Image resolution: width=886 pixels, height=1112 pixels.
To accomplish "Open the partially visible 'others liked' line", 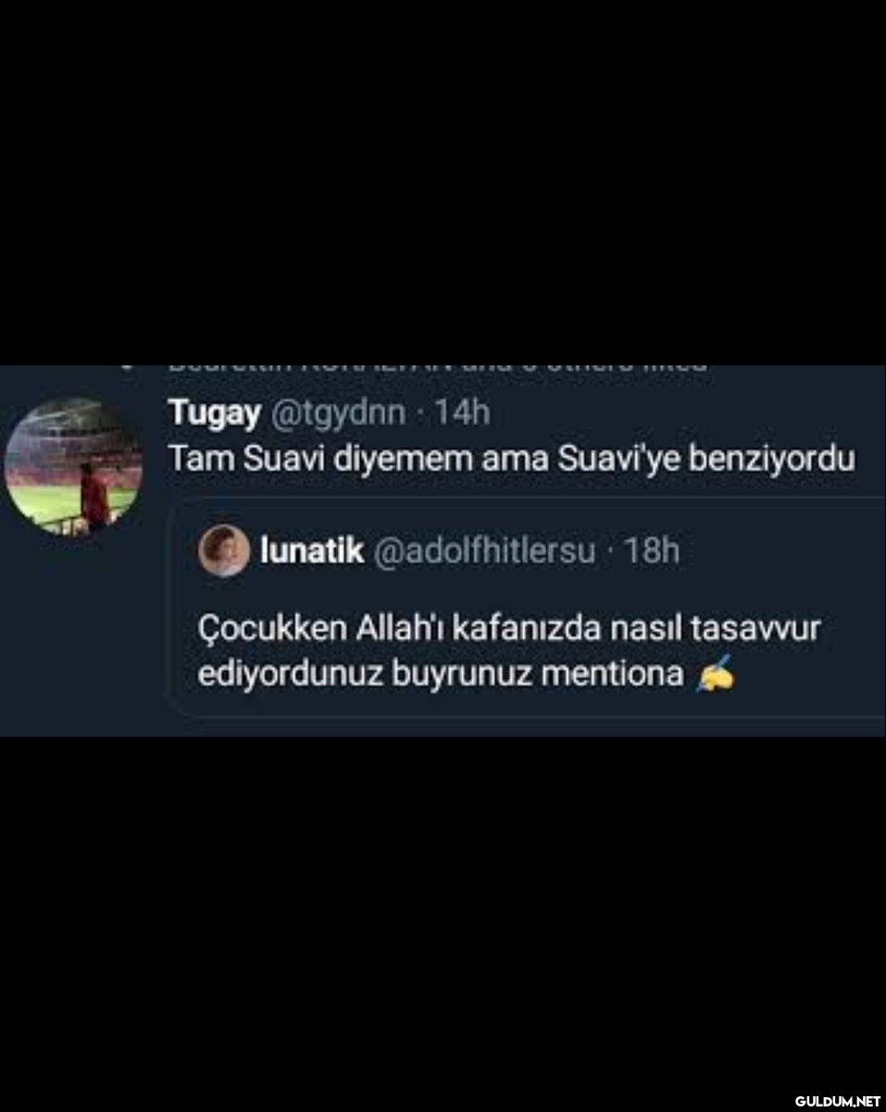I will [x=437, y=368].
